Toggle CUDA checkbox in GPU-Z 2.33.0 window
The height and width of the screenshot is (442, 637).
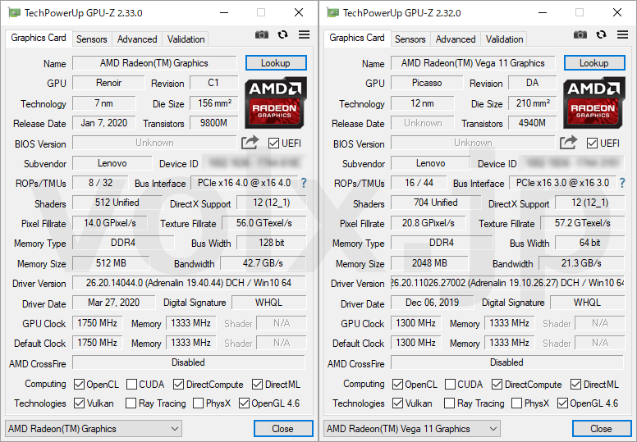(x=131, y=384)
